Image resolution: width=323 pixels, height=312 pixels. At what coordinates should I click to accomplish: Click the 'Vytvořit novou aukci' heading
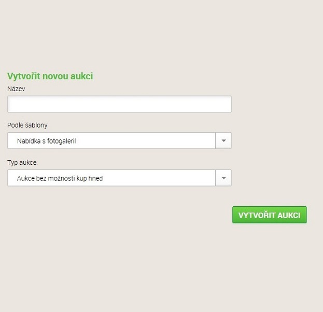tap(50, 76)
